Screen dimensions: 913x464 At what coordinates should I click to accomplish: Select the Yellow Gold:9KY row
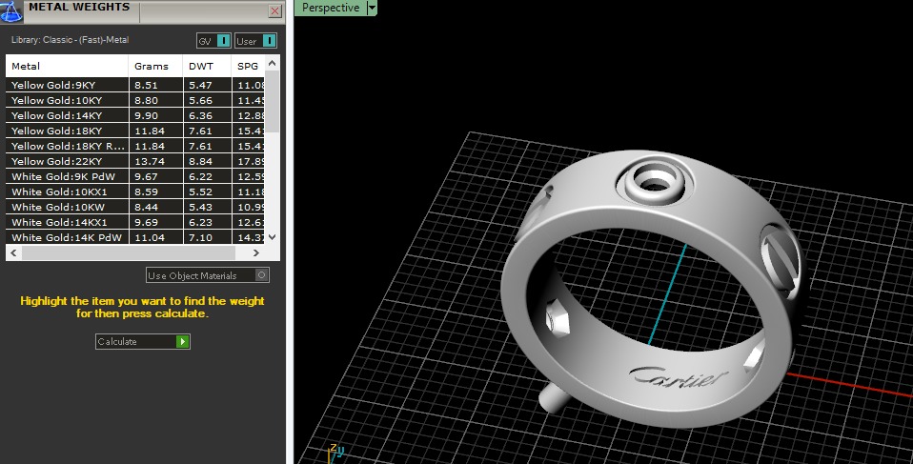point(135,85)
